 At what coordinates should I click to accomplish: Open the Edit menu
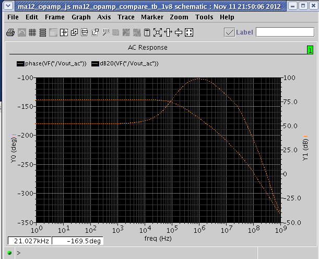coord(32,17)
